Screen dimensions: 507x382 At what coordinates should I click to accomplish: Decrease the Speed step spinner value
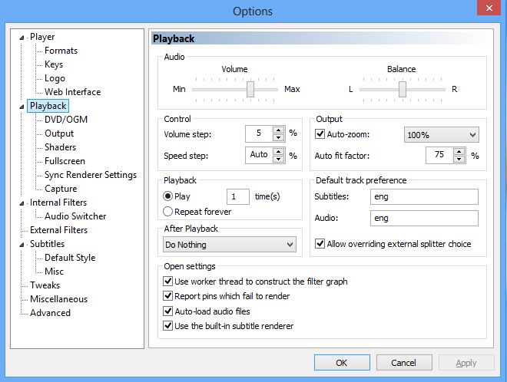tap(279, 158)
